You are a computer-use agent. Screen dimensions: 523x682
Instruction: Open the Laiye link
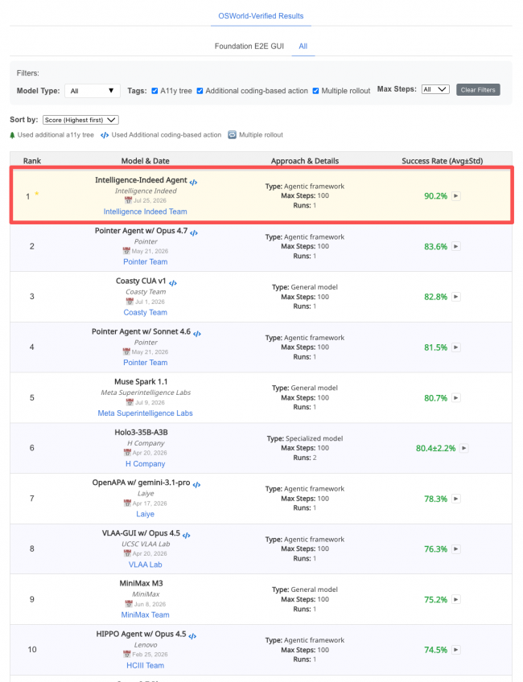146,514
